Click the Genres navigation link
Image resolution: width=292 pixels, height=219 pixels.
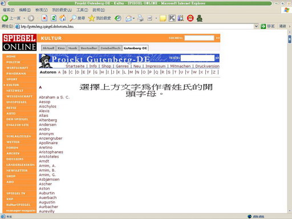(x=122, y=66)
